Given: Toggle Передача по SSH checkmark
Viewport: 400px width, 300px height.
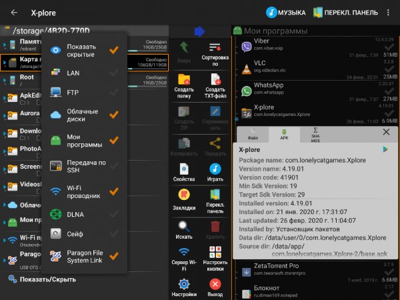Looking at the screenshot, I should click(114, 166).
